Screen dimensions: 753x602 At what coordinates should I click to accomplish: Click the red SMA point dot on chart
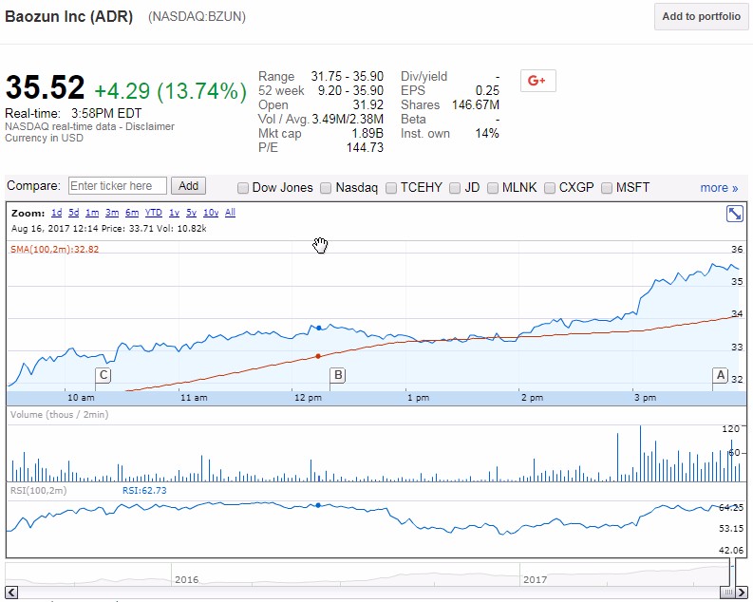tap(318, 356)
